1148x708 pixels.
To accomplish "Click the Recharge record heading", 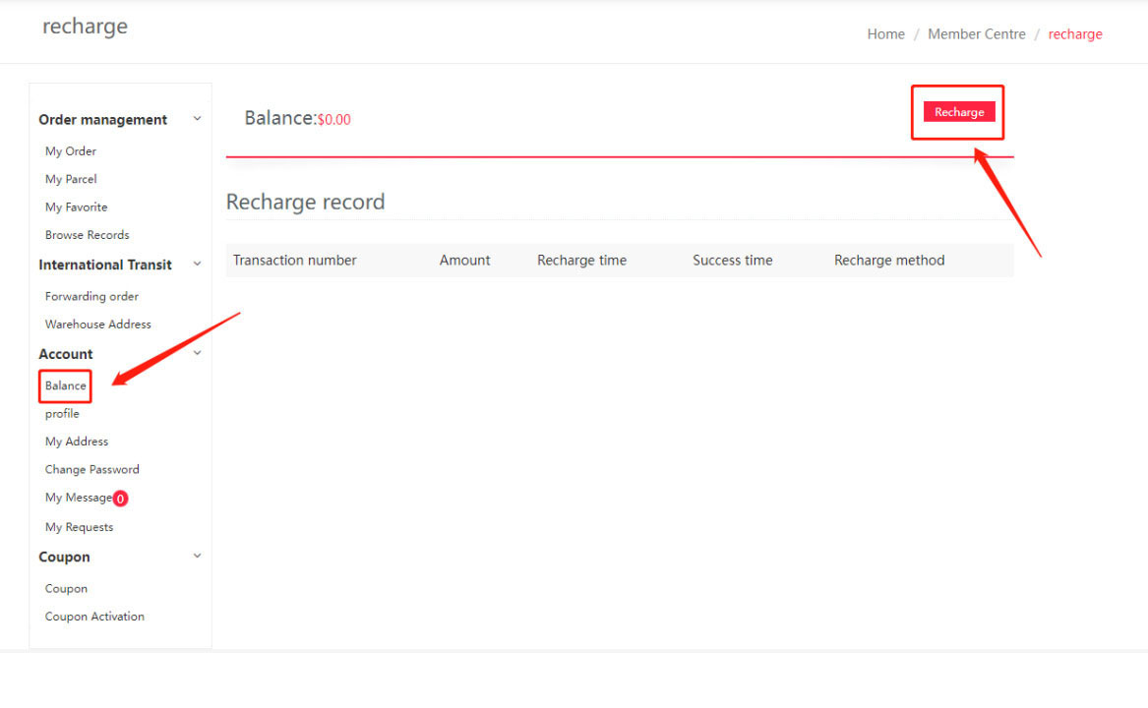I will click(x=305, y=202).
